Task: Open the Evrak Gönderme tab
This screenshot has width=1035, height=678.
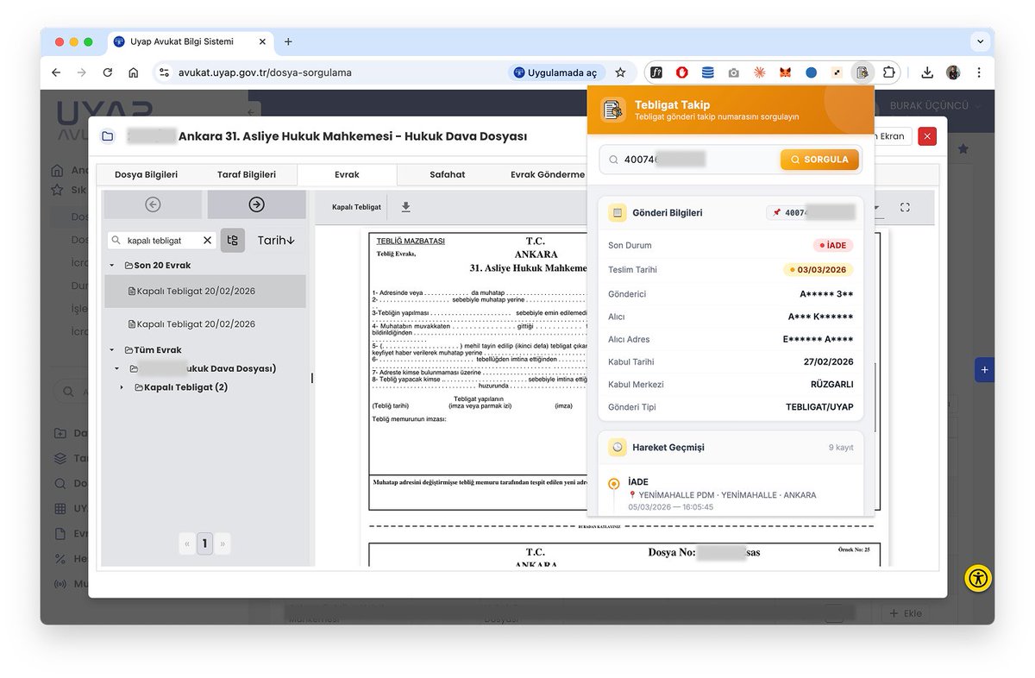Action: point(546,174)
